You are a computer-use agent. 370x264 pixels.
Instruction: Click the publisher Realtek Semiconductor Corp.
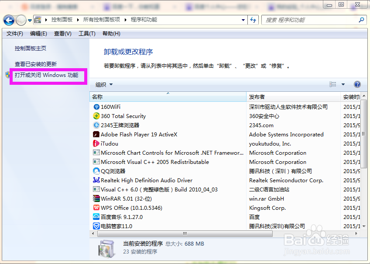[x=286, y=181]
